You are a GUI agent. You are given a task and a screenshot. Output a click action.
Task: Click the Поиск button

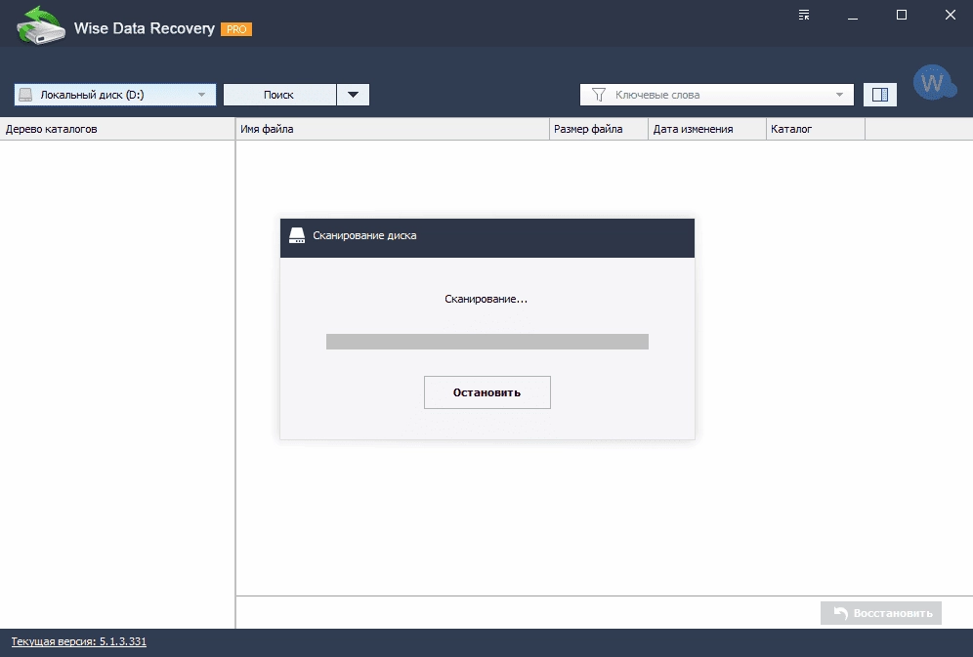279,95
